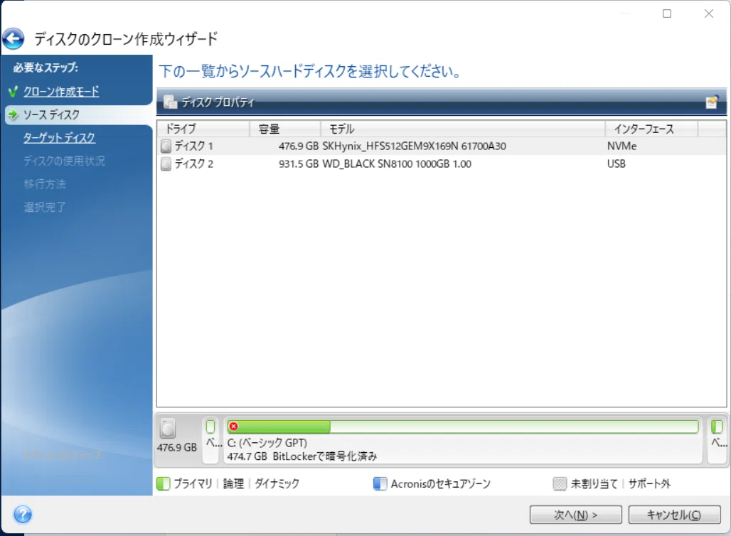Click the 次へ(N) > button
Screen dimensions: 731x536
576,515
